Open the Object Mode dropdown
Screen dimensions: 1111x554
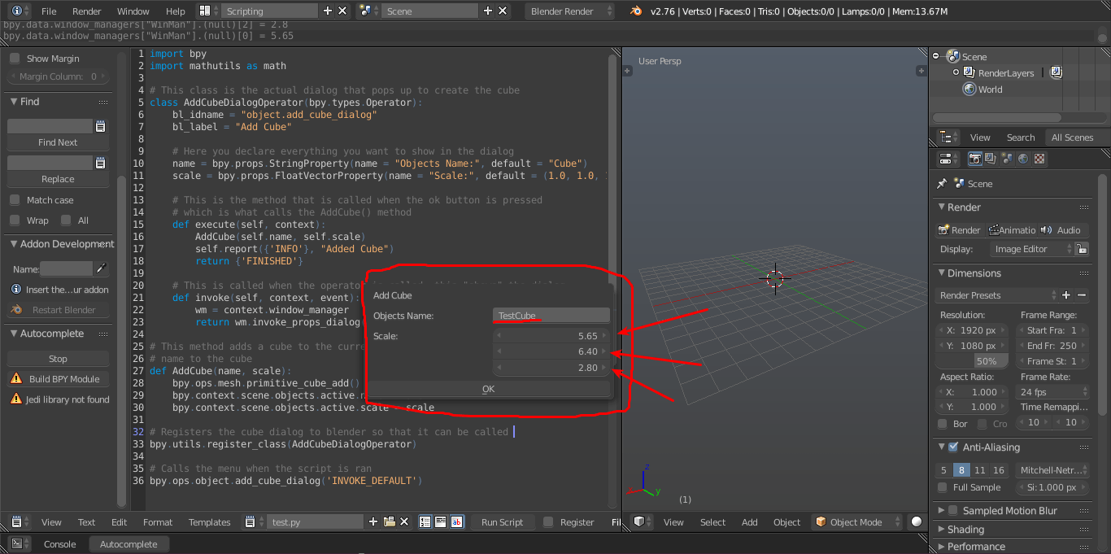pyautogui.click(x=856, y=522)
